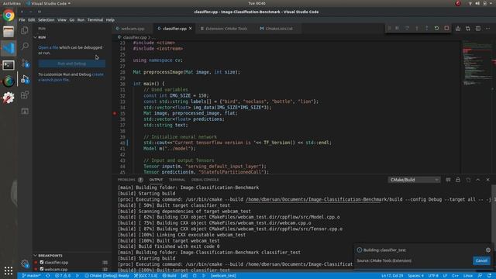Click the debug Step Out arrow

pos(426,29)
